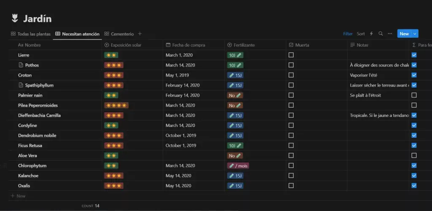Click the Sort button

click(x=361, y=34)
